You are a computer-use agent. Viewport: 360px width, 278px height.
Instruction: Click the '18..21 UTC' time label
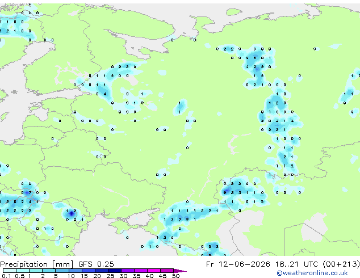[x=296, y=264]
